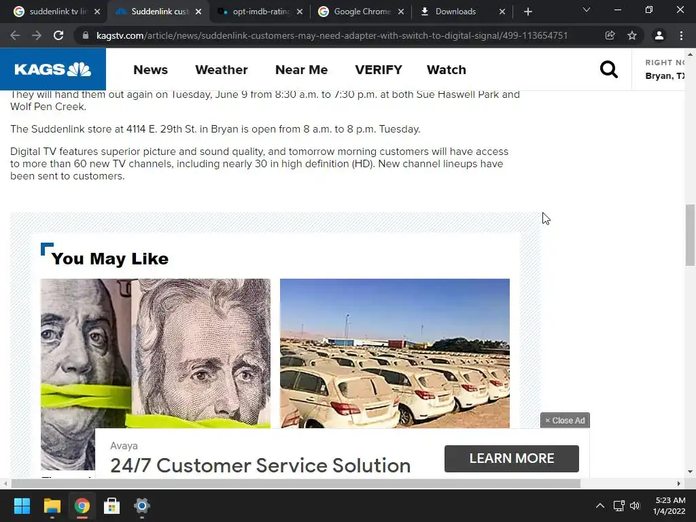Viewport: 696px width, 522px height.
Task: Click the address bar URL
Action: [x=332, y=35]
